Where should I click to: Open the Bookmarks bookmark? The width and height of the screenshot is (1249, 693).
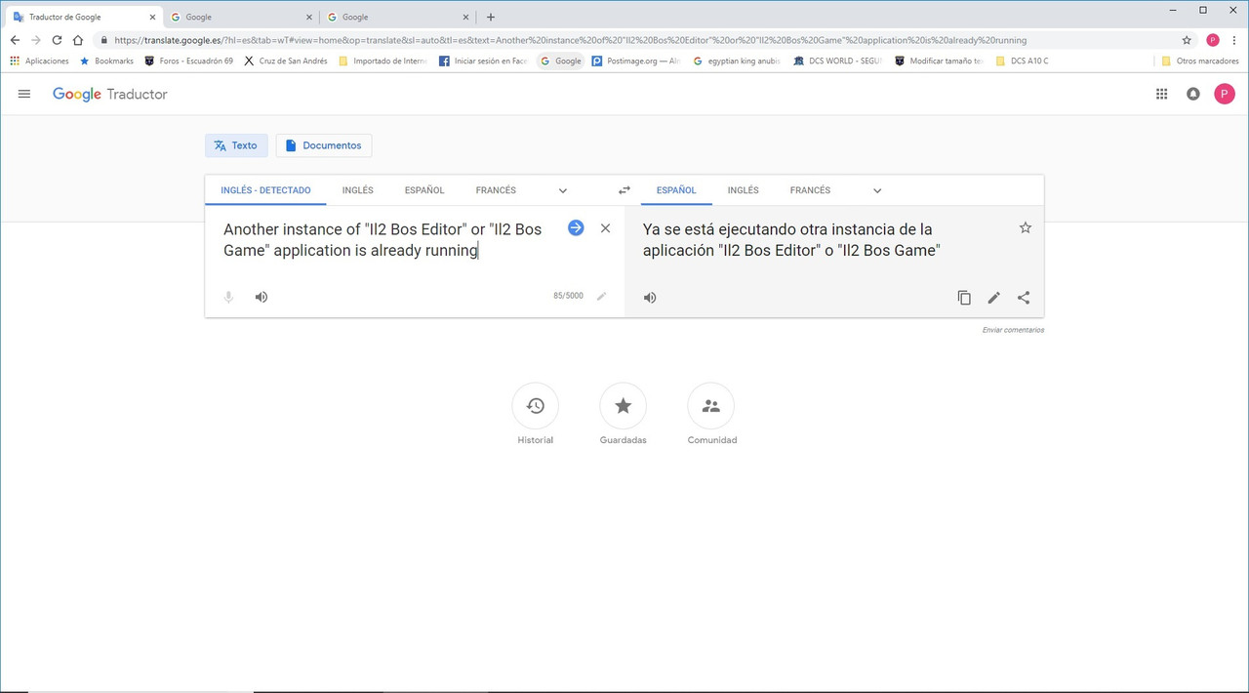coord(106,61)
